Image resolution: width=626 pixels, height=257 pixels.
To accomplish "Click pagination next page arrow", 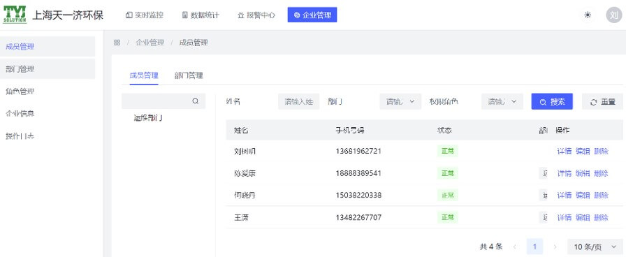I will click(555, 247).
